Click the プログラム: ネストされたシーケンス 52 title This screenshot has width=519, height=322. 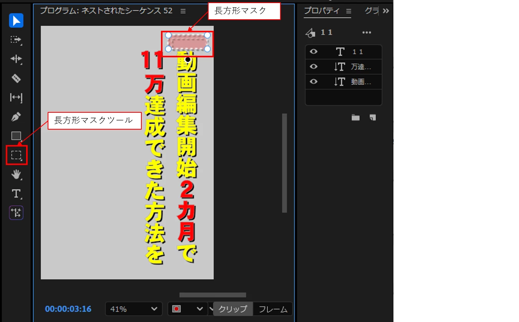click(106, 11)
